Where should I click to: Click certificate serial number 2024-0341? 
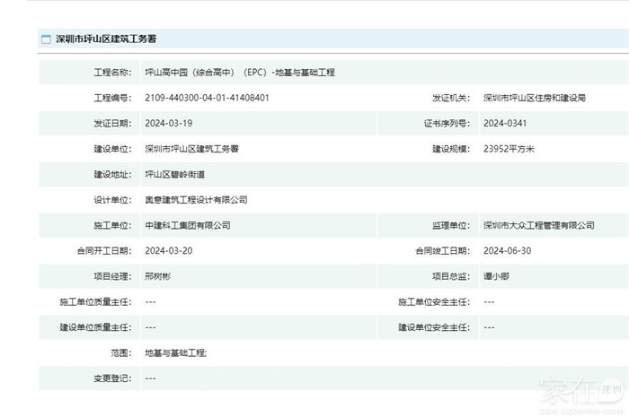pos(507,124)
